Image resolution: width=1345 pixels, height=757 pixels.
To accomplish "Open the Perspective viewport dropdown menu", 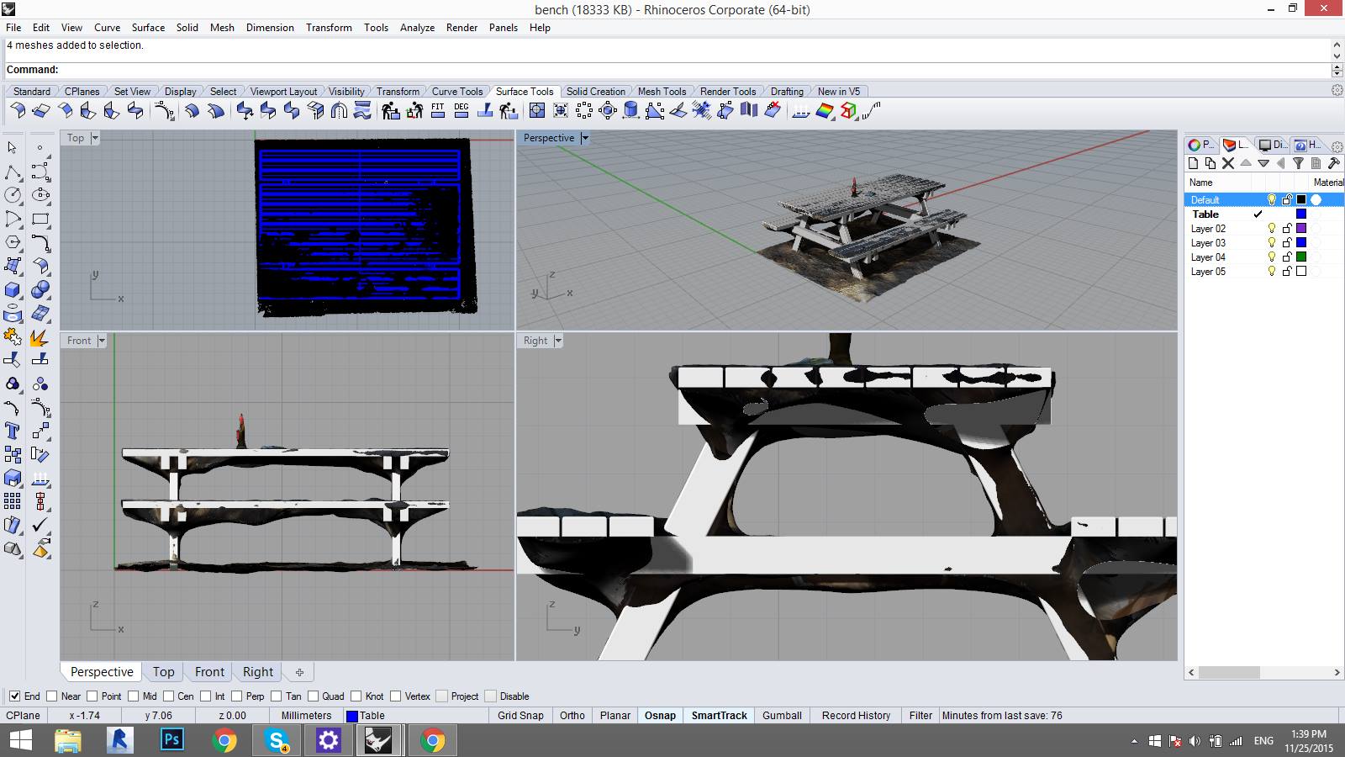I will [585, 137].
